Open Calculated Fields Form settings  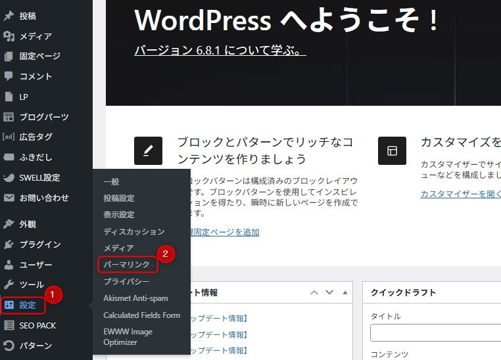[142, 315]
